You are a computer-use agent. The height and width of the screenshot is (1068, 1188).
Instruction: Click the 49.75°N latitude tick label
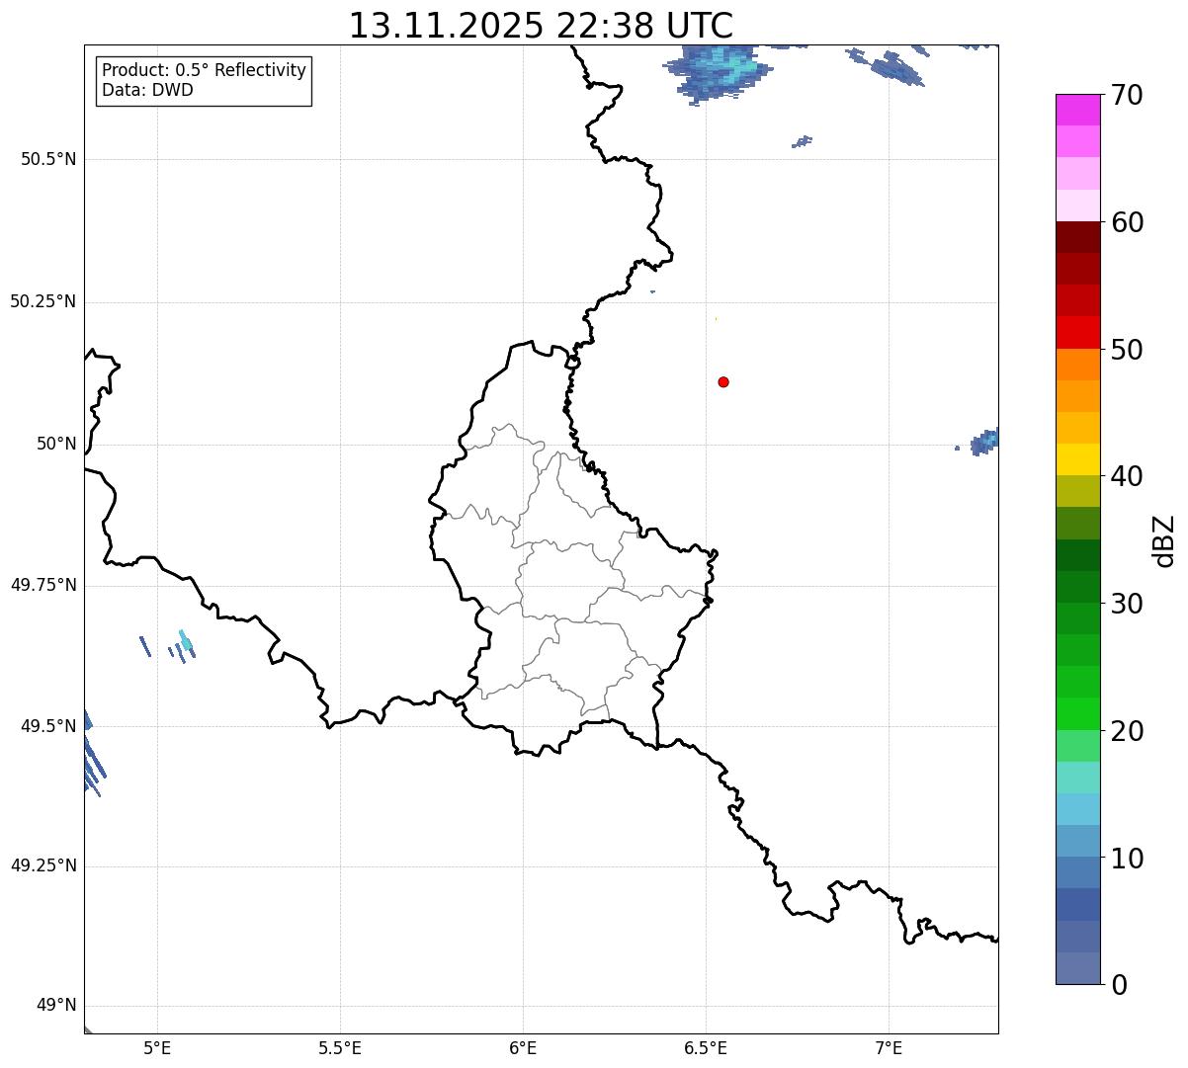tap(42, 585)
